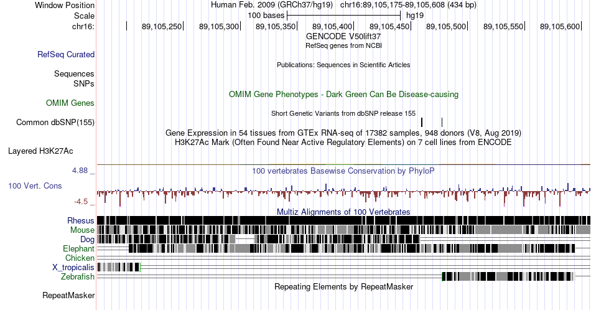Click the PhyloP -4.5 lower scale value

tap(81, 202)
